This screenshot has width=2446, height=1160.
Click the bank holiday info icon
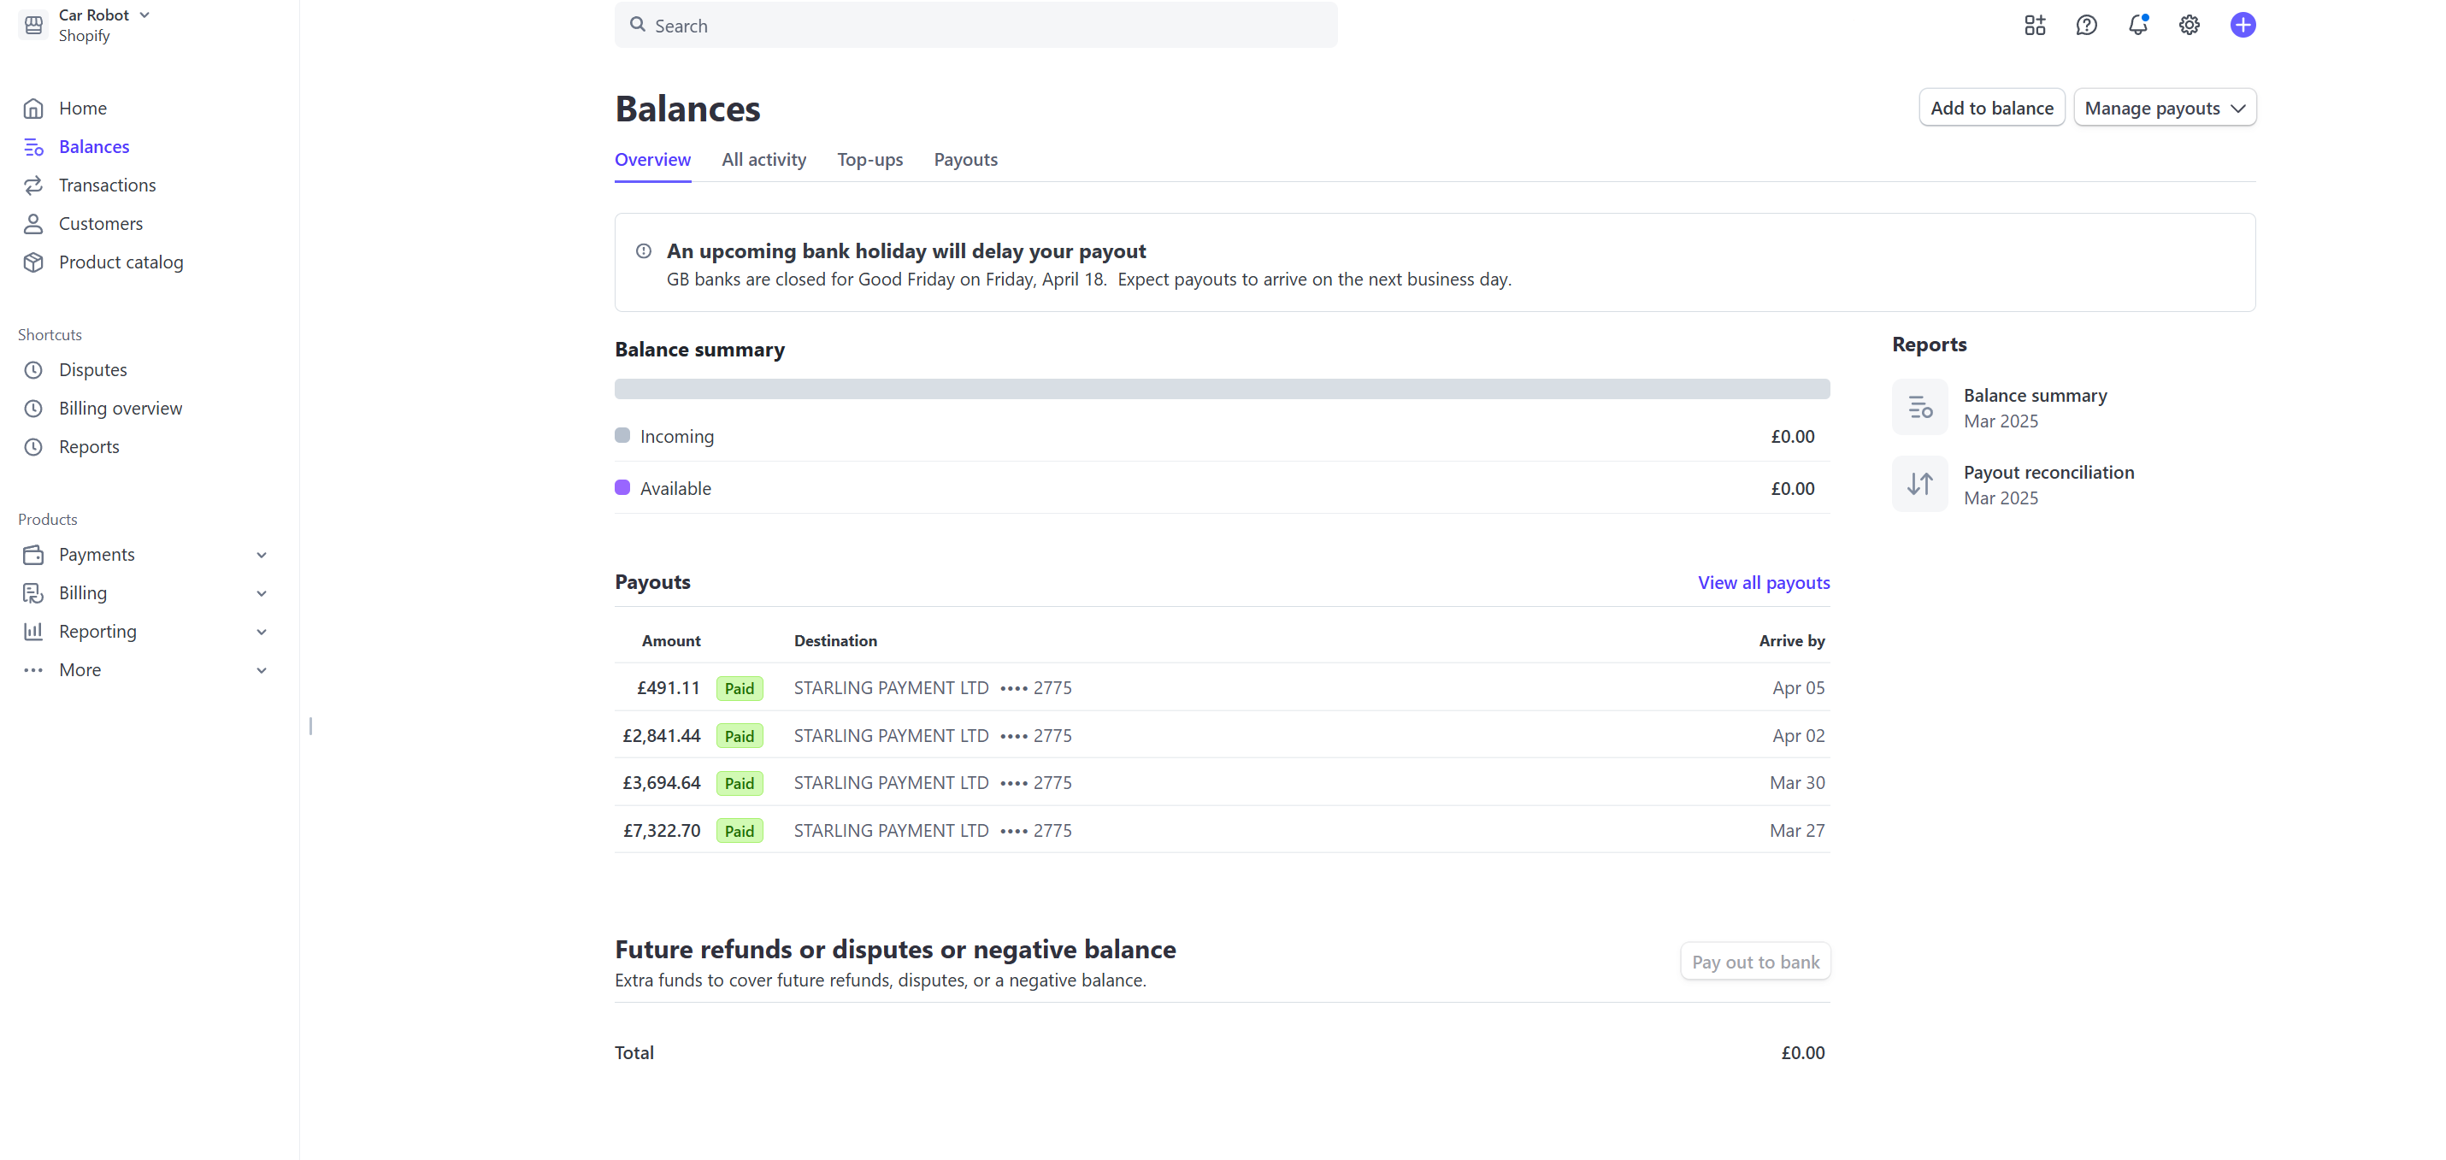point(643,251)
